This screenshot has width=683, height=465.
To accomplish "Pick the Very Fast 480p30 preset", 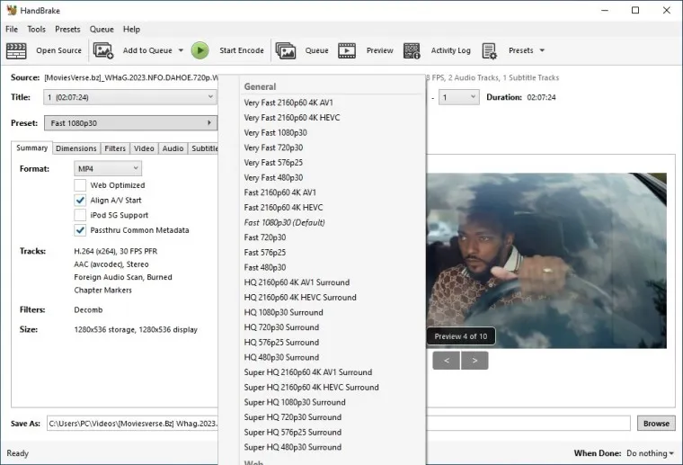I will pos(273,178).
